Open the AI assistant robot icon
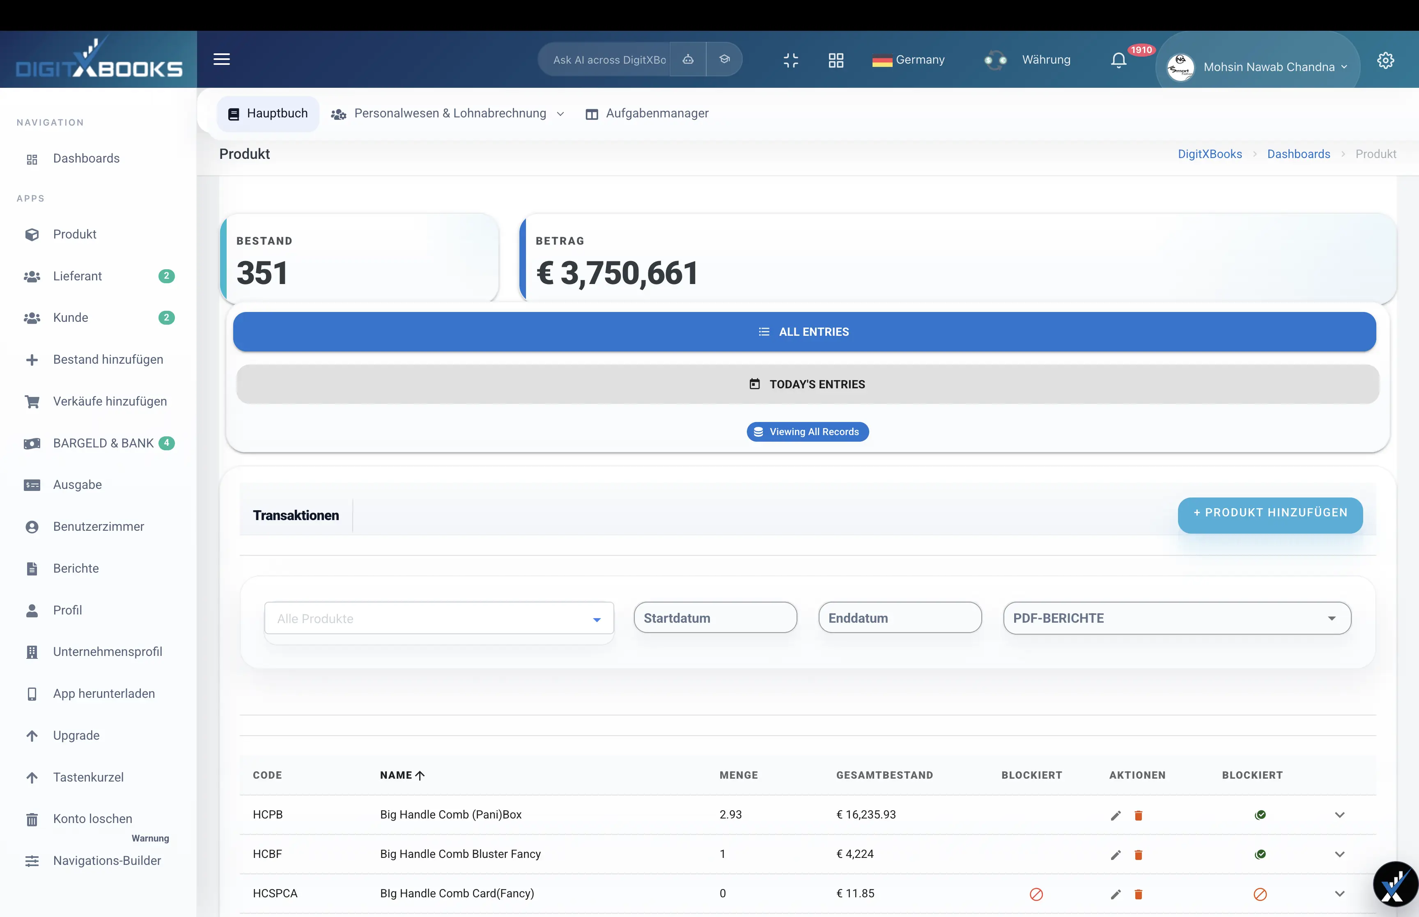 click(688, 60)
